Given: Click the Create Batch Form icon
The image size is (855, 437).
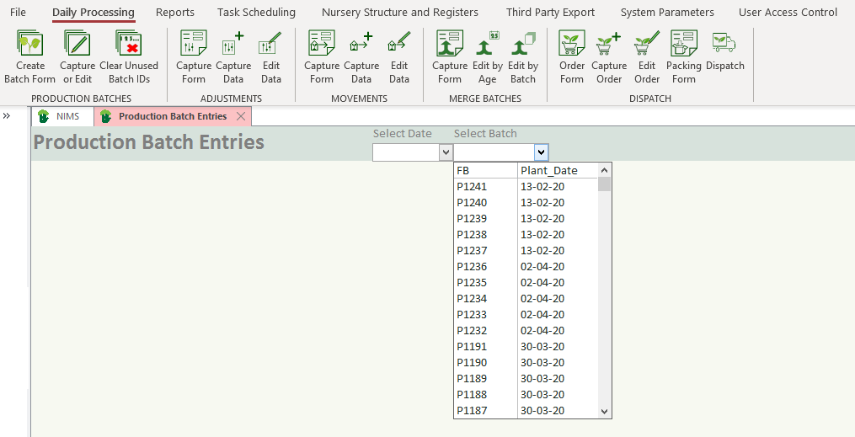Looking at the screenshot, I should (30, 44).
